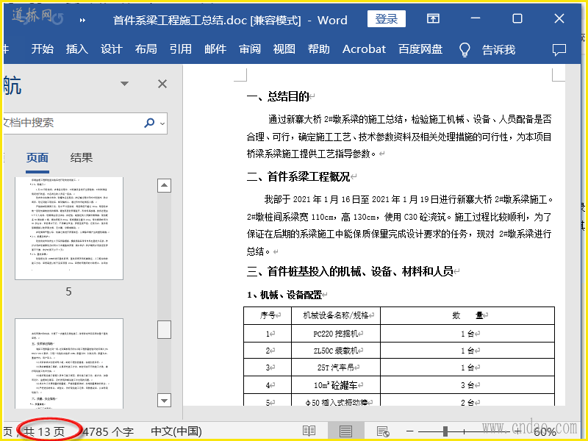Click quantity cell 3 台
The width and height of the screenshot is (588, 441).
click(467, 385)
